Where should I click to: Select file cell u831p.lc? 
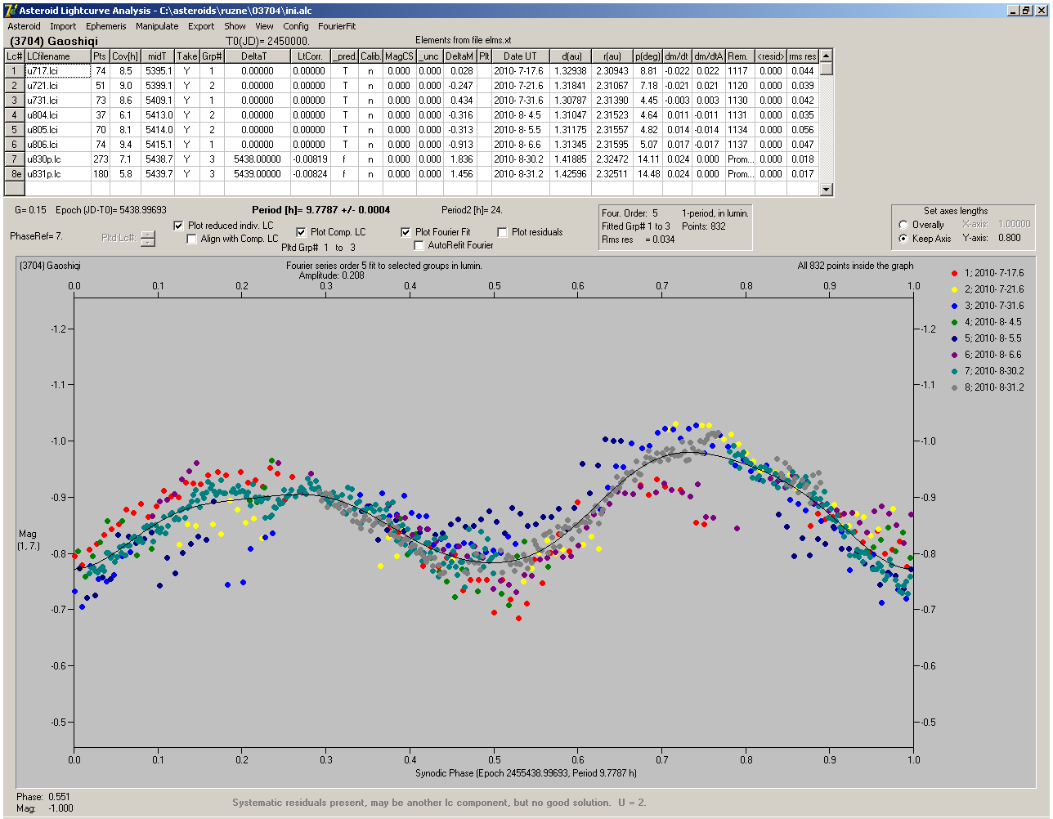coord(58,174)
